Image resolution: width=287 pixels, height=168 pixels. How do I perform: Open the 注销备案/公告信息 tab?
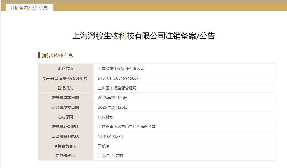pos(29,8)
